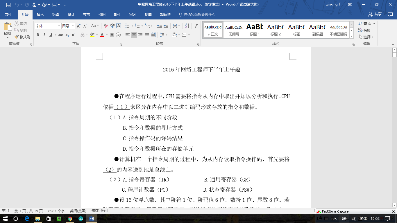
Task: Click the vertical scrollbar down arrow
Action: [x=394, y=205]
